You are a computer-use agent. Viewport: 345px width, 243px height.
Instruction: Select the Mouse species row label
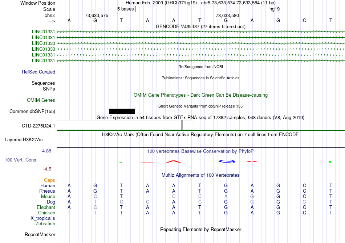(48, 197)
